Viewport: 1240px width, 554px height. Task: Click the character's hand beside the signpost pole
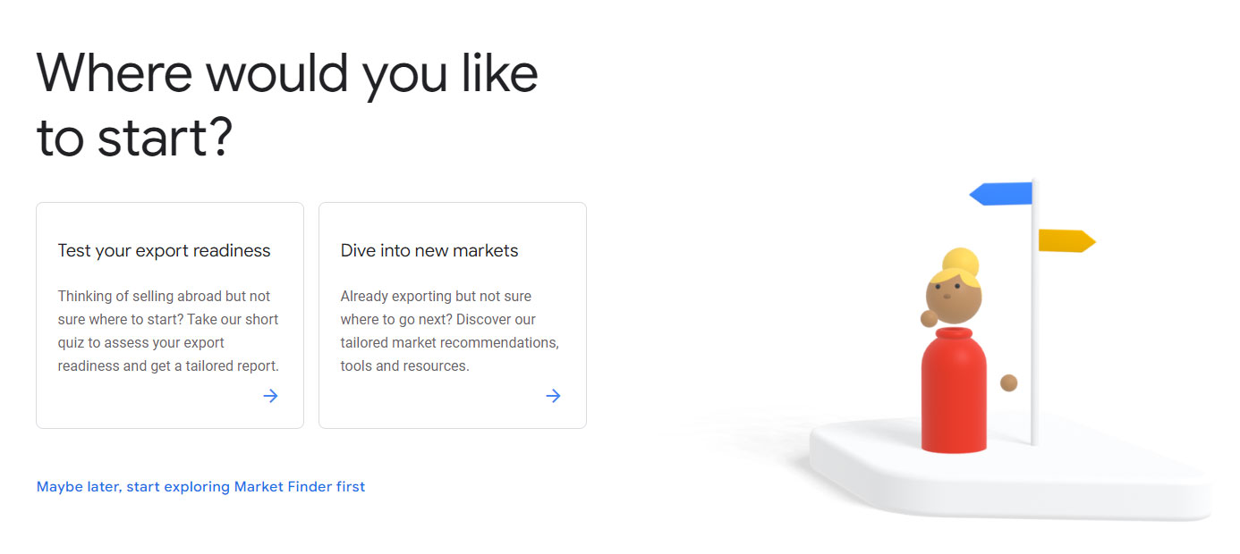pyautogui.click(x=1008, y=382)
